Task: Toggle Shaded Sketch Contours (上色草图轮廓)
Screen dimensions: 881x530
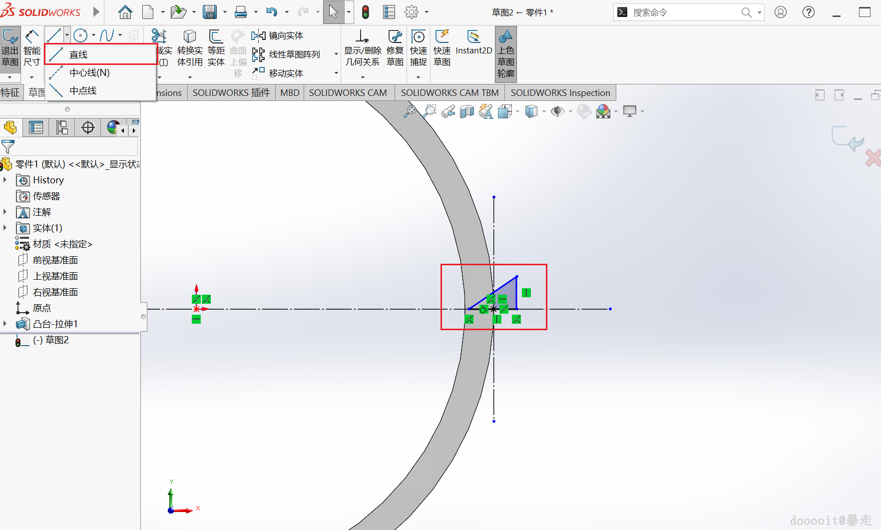Action: coord(506,54)
